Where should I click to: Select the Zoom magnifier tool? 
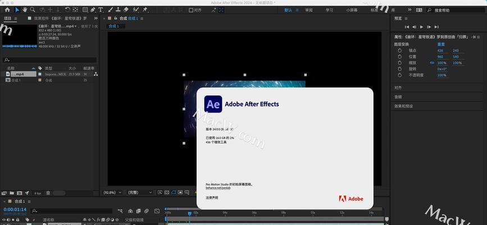[x=33, y=10]
